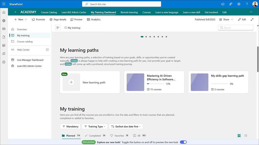Viewport: 259px width, 145px height.
Task: Expand the Share dropdown
Action: tap(226, 19)
